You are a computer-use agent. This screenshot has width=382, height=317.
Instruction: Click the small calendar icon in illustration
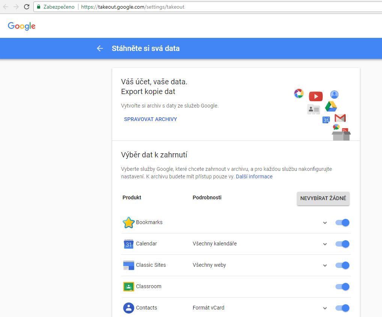[326, 120]
